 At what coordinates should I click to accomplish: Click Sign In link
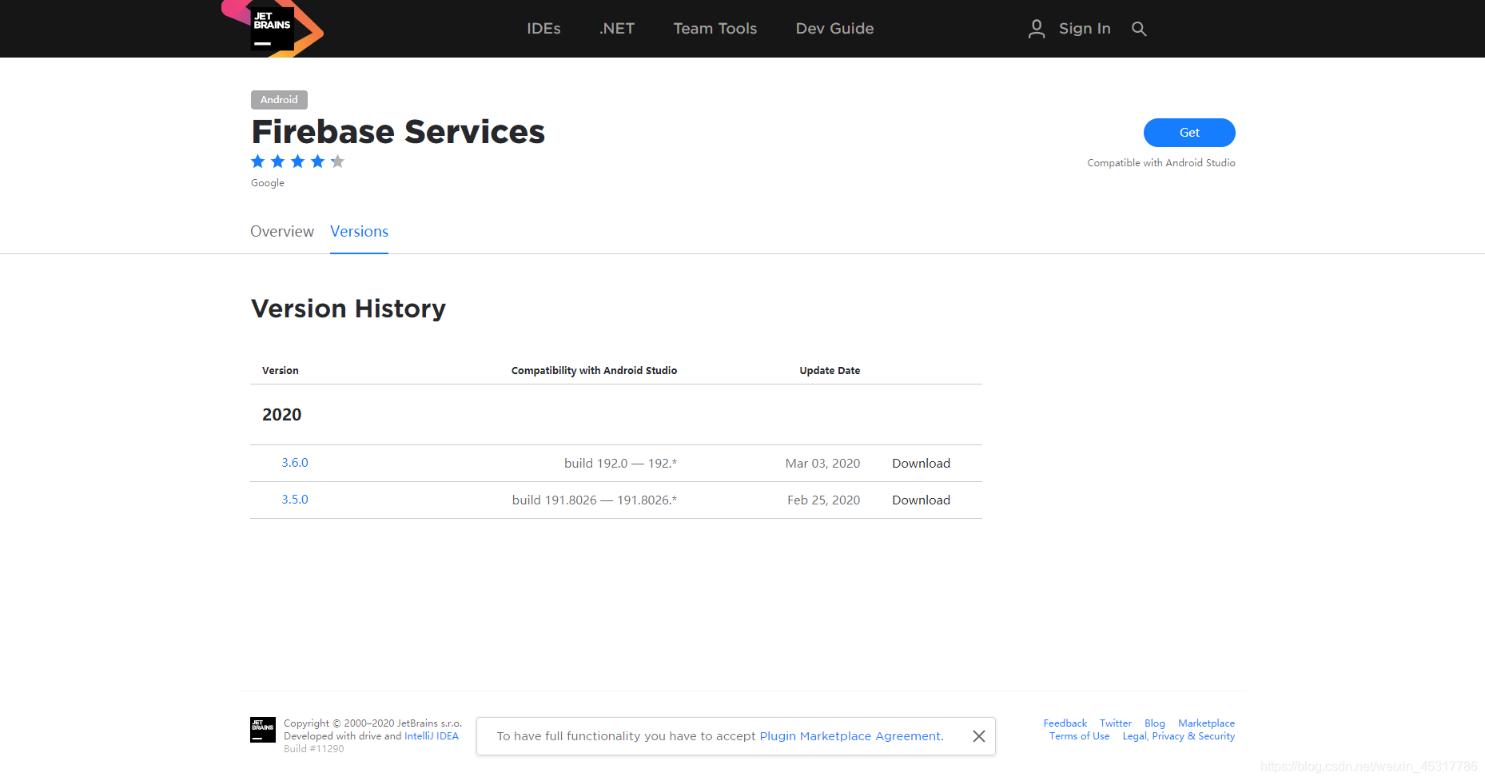click(x=1085, y=29)
